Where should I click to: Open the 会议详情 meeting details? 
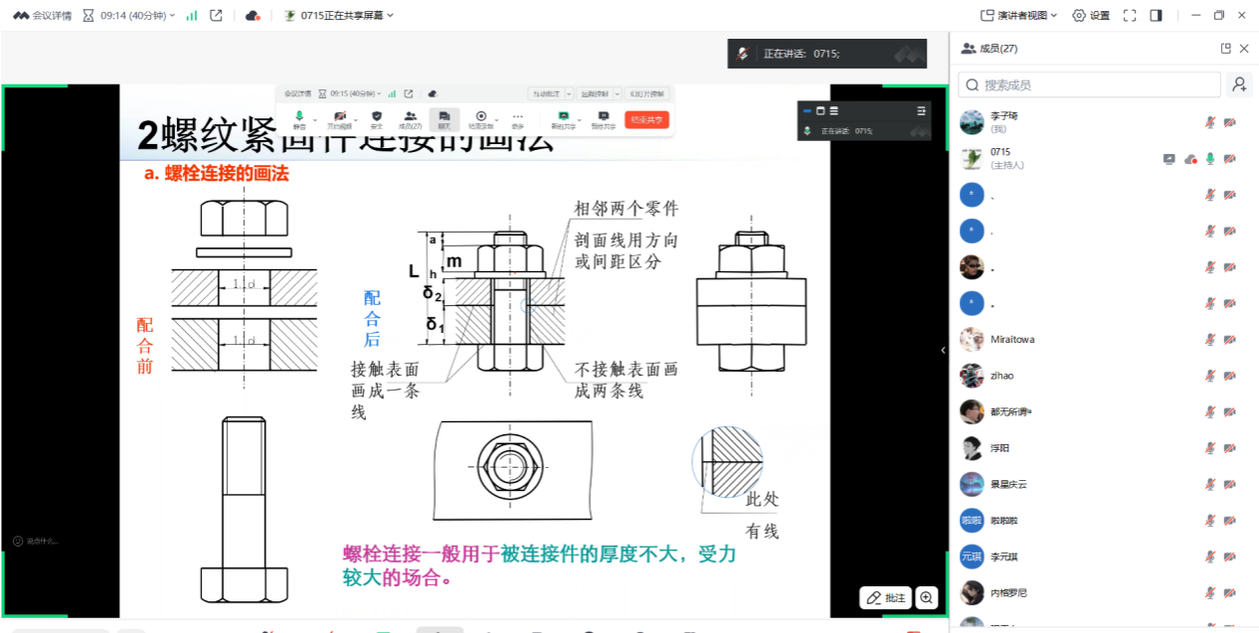(x=43, y=15)
